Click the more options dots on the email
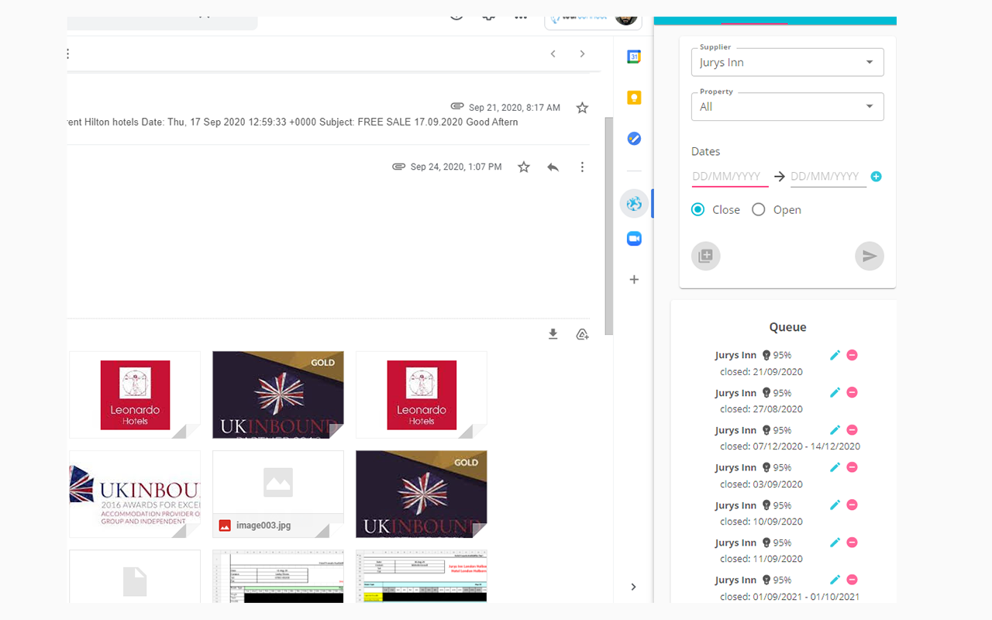Viewport: 992px width, 620px height. 582,167
